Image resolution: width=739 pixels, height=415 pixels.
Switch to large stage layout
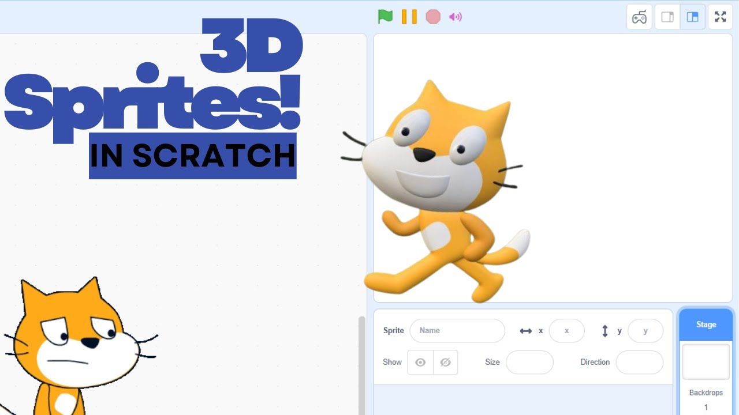[692, 17]
